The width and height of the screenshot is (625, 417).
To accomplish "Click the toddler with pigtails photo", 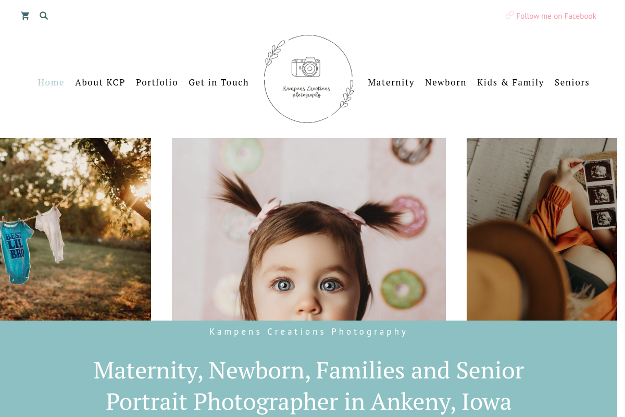I will [x=309, y=229].
